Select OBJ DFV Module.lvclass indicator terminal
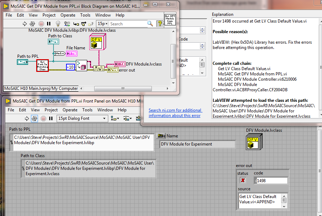 tap(120, 64)
